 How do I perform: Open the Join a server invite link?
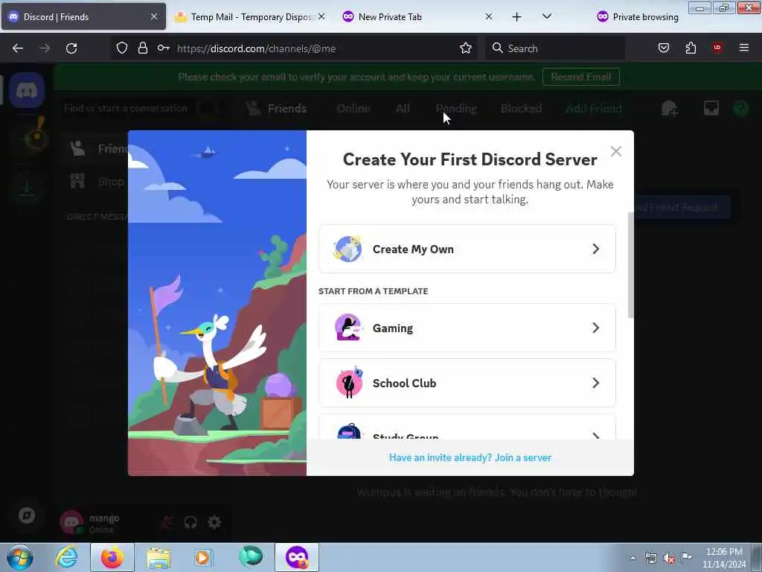(470, 458)
